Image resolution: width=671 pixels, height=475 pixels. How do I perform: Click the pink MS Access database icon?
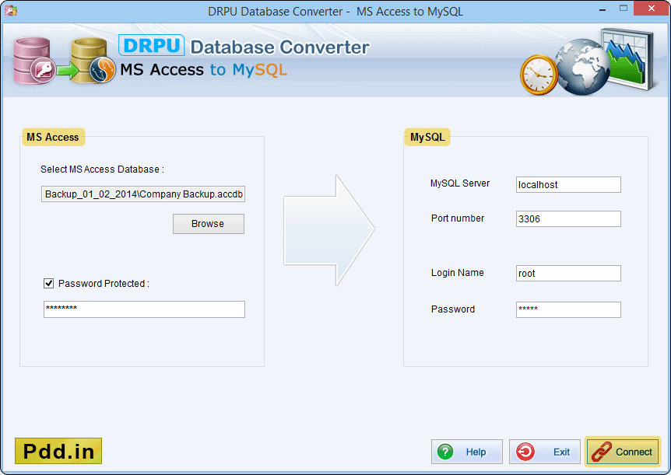click(33, 61)
